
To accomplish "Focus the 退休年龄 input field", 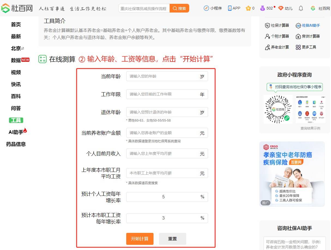I will (x=162, y=112).
